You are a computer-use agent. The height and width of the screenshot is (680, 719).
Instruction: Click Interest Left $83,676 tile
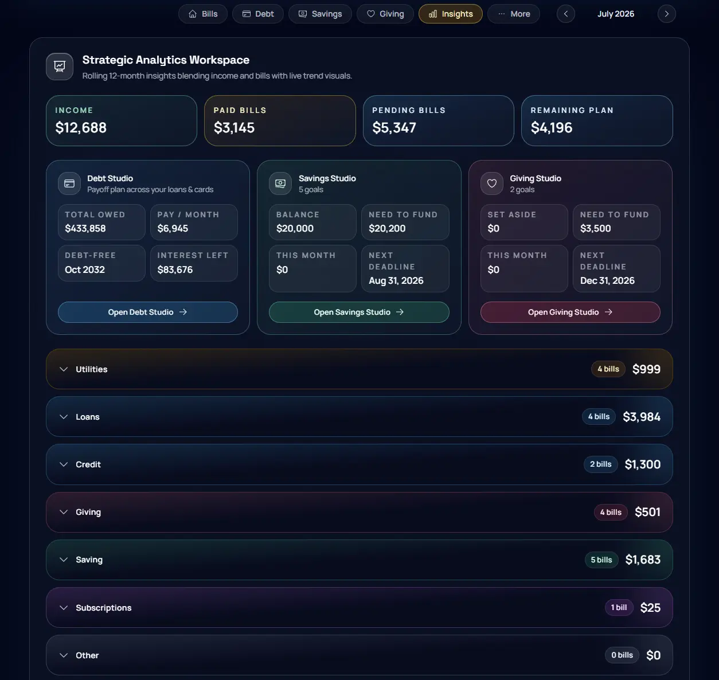click(x=194, y=263)
